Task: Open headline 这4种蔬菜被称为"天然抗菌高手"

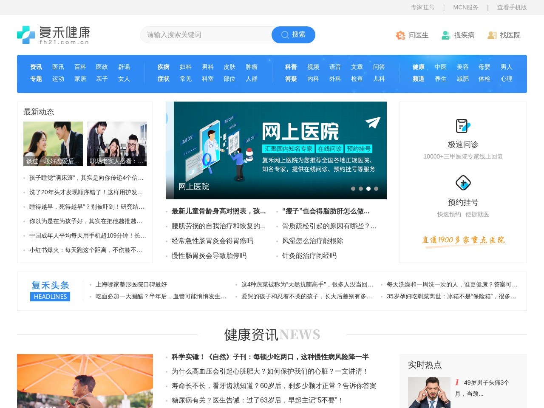Action: (307, 284)
